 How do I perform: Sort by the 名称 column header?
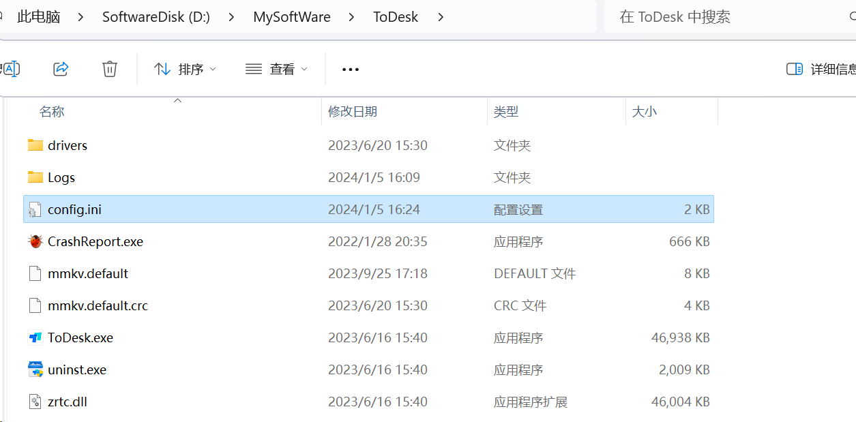[x=52, y=111]
